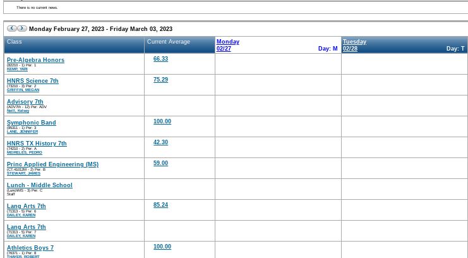This screenshot has height=258, width=468.
Task: Open the Pre-Algebra Honors class link
Action: coord(35,60)
